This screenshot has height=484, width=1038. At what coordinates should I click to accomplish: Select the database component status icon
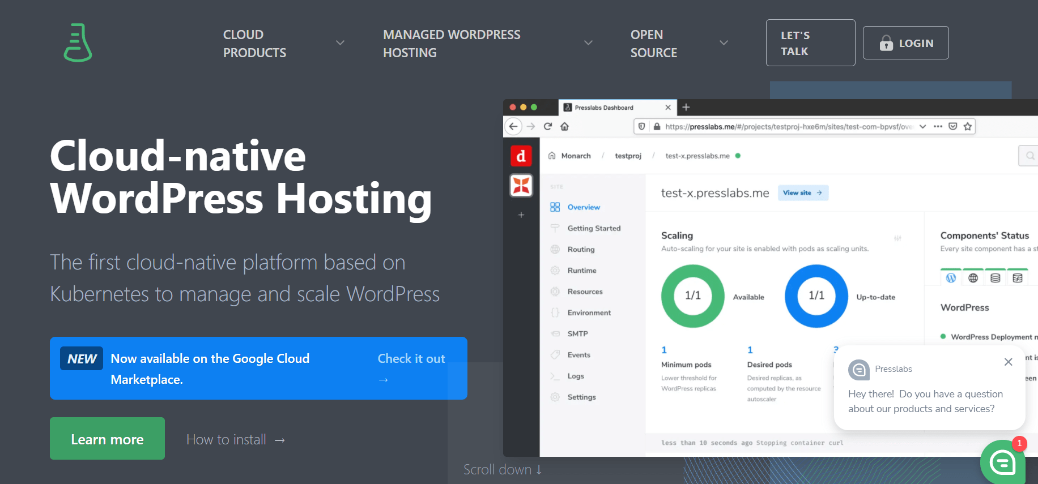click(x=996, y=277)
